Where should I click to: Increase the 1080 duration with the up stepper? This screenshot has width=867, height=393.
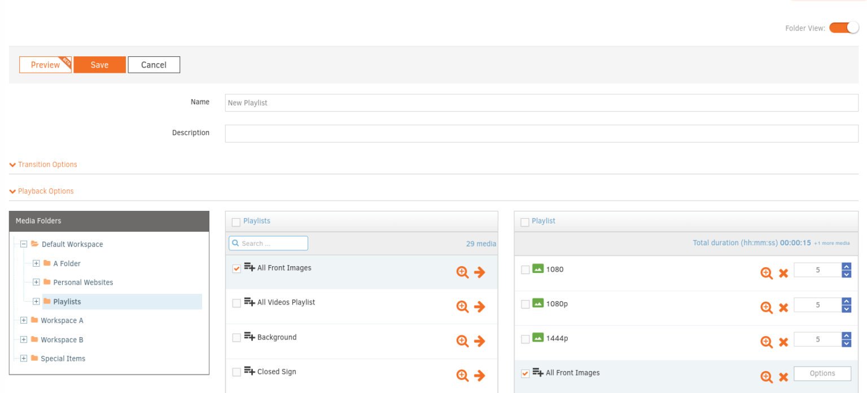click(x=847, y=266)
